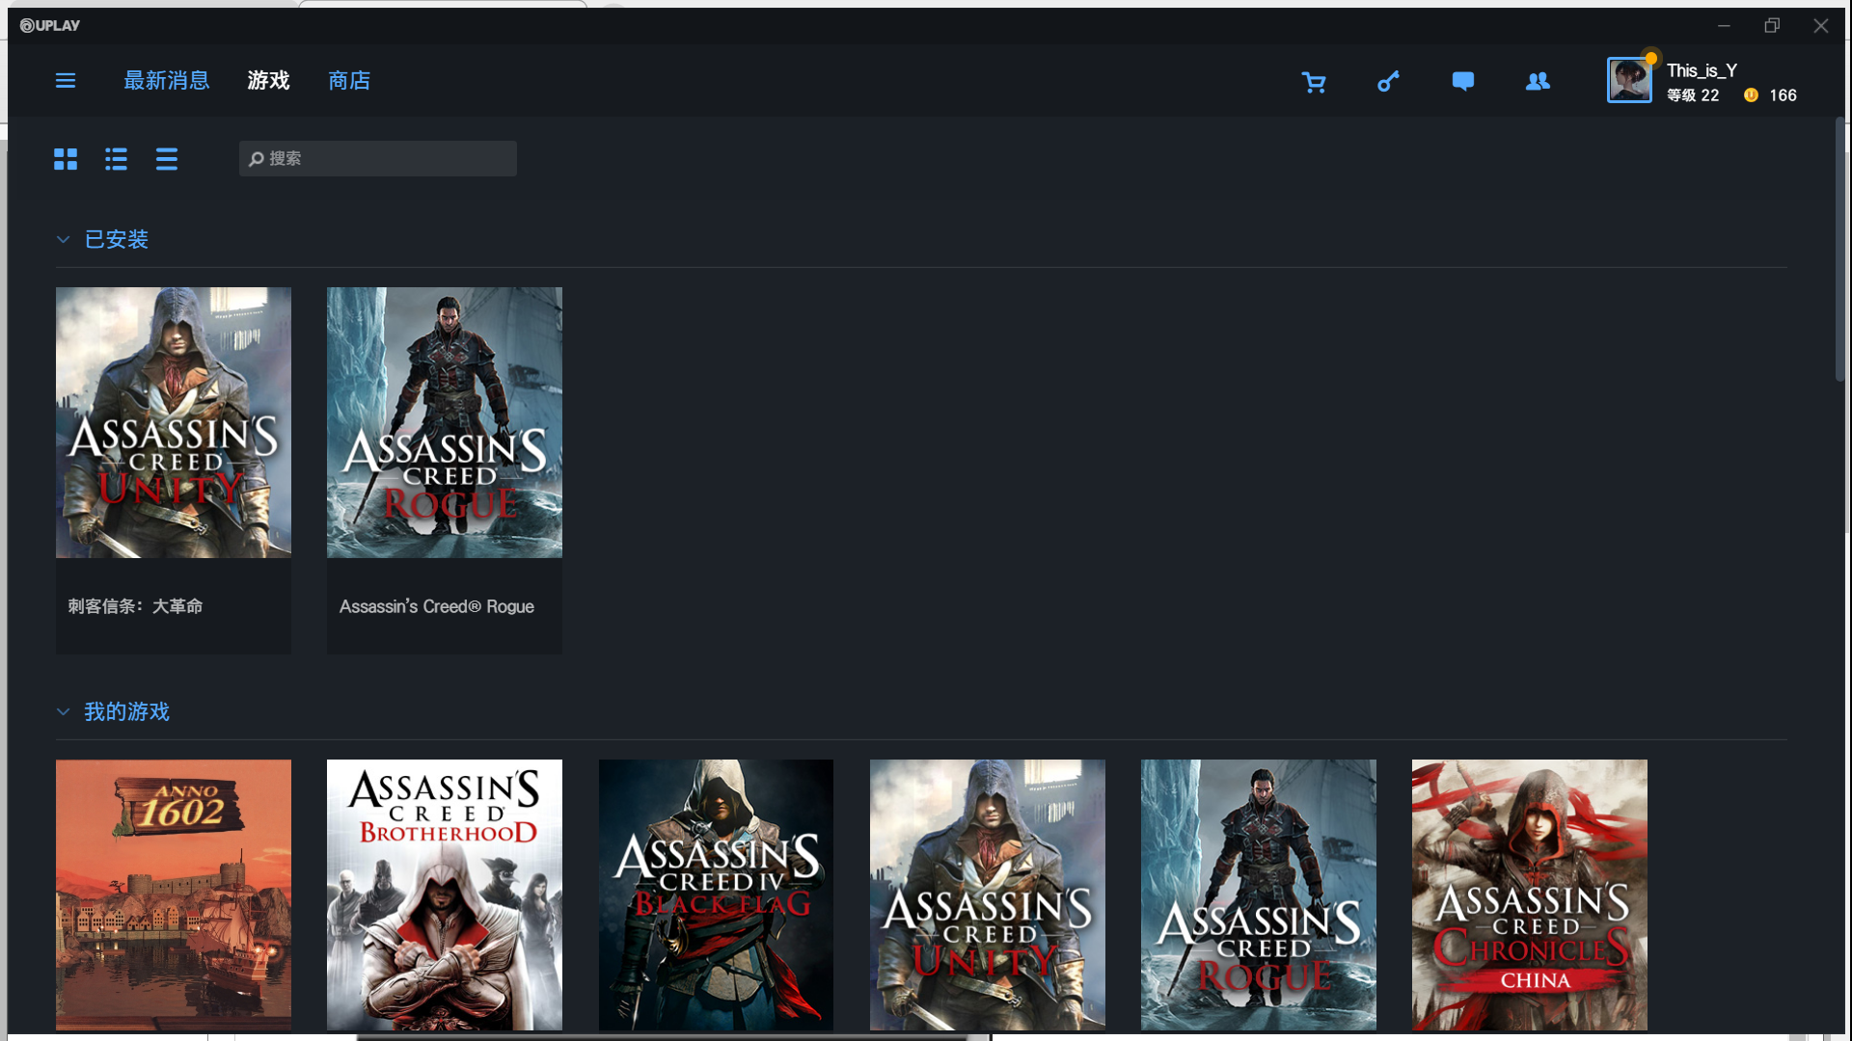
Task: Switch to grid tile view
Action: click(x=66, y=159)
